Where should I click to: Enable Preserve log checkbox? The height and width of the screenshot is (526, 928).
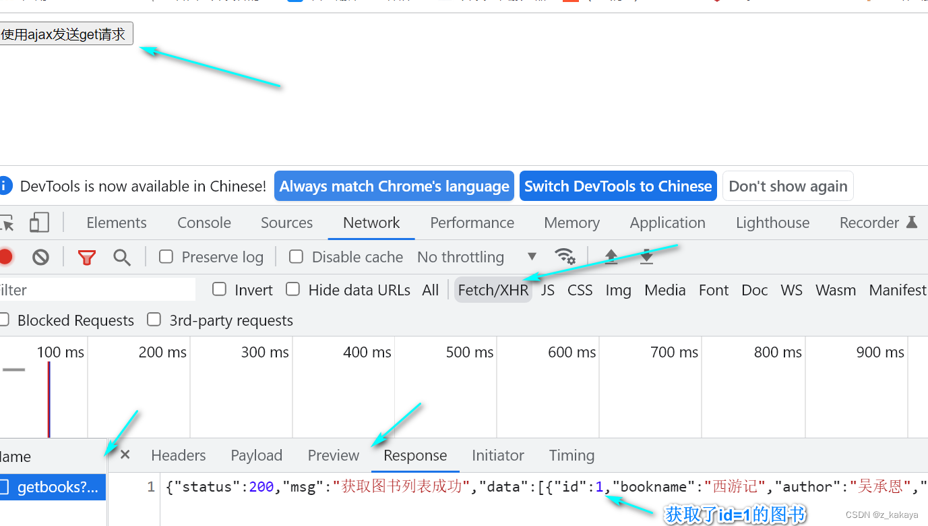[x=166, y=256]
